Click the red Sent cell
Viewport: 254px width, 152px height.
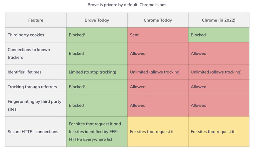[x=158, y=35]
